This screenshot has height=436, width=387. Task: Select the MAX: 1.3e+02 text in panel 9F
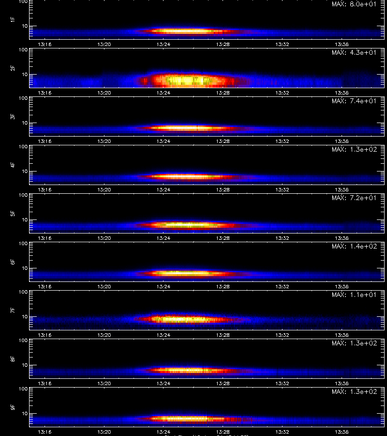click(x=354, y=391)
